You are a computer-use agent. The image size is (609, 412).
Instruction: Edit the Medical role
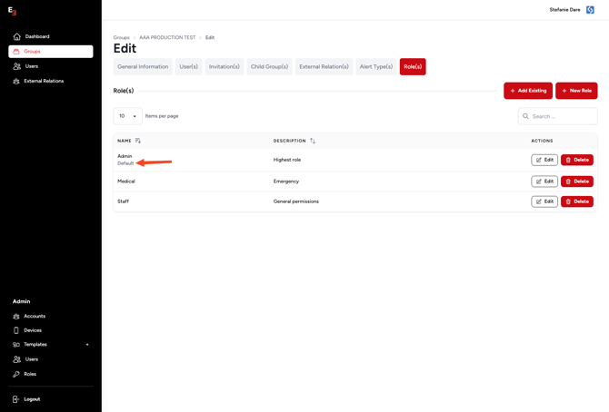coord(544,181)
